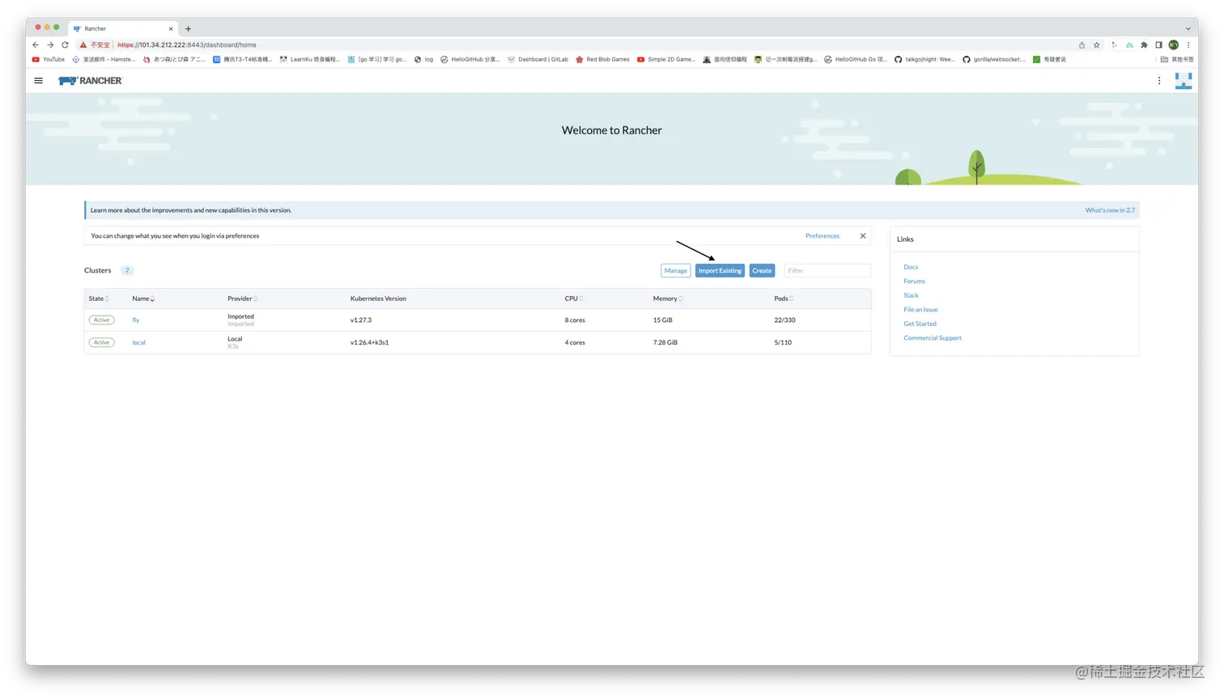The width and height of the screenshot is (1224, 699).
Task: Open the What's new in 2.7 link
Action: click(x=1110, y=210)
